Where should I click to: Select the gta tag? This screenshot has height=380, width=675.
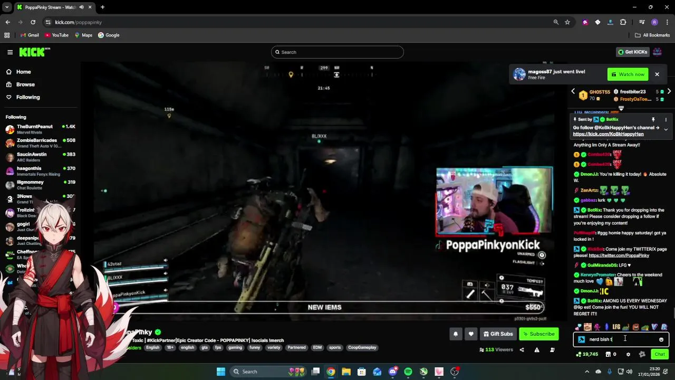[x=205, y=348]
